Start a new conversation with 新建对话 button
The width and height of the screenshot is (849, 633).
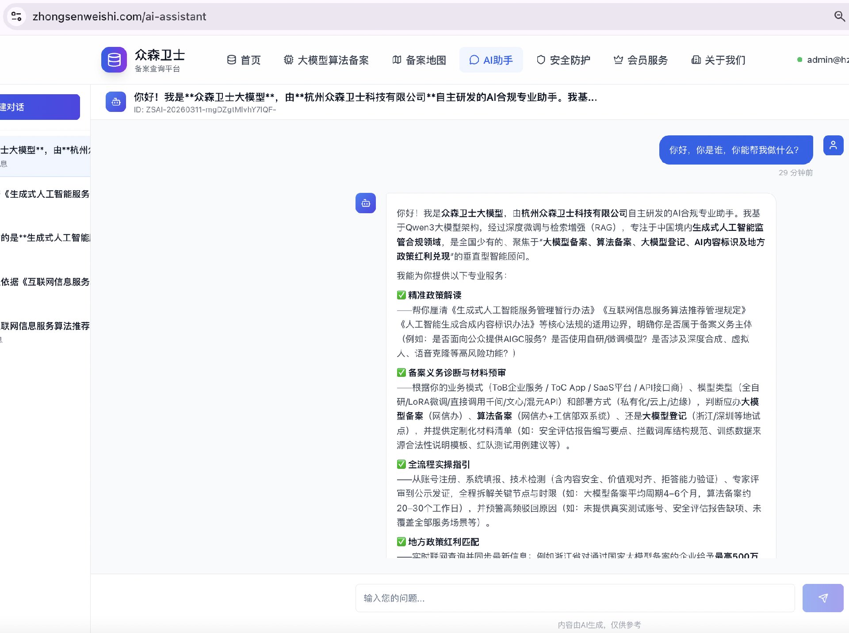pyautogui.click(x=40, y=107)
